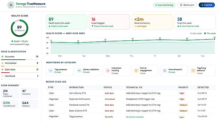The height and width of the screenshot is (122, 217).
Task: Click the Tag presence interaction log row
Action: click(131, 117)
